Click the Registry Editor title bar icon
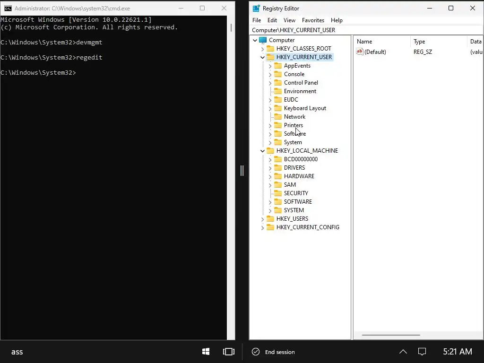This screenshot has width=484, height=363. [256, 9]
